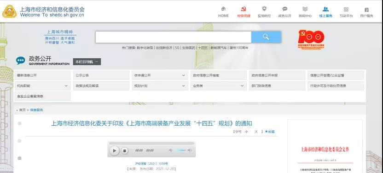Viewport: 383px width, 173px height.
Task: Adjust the audio volume slider
Action: (180, 151)
